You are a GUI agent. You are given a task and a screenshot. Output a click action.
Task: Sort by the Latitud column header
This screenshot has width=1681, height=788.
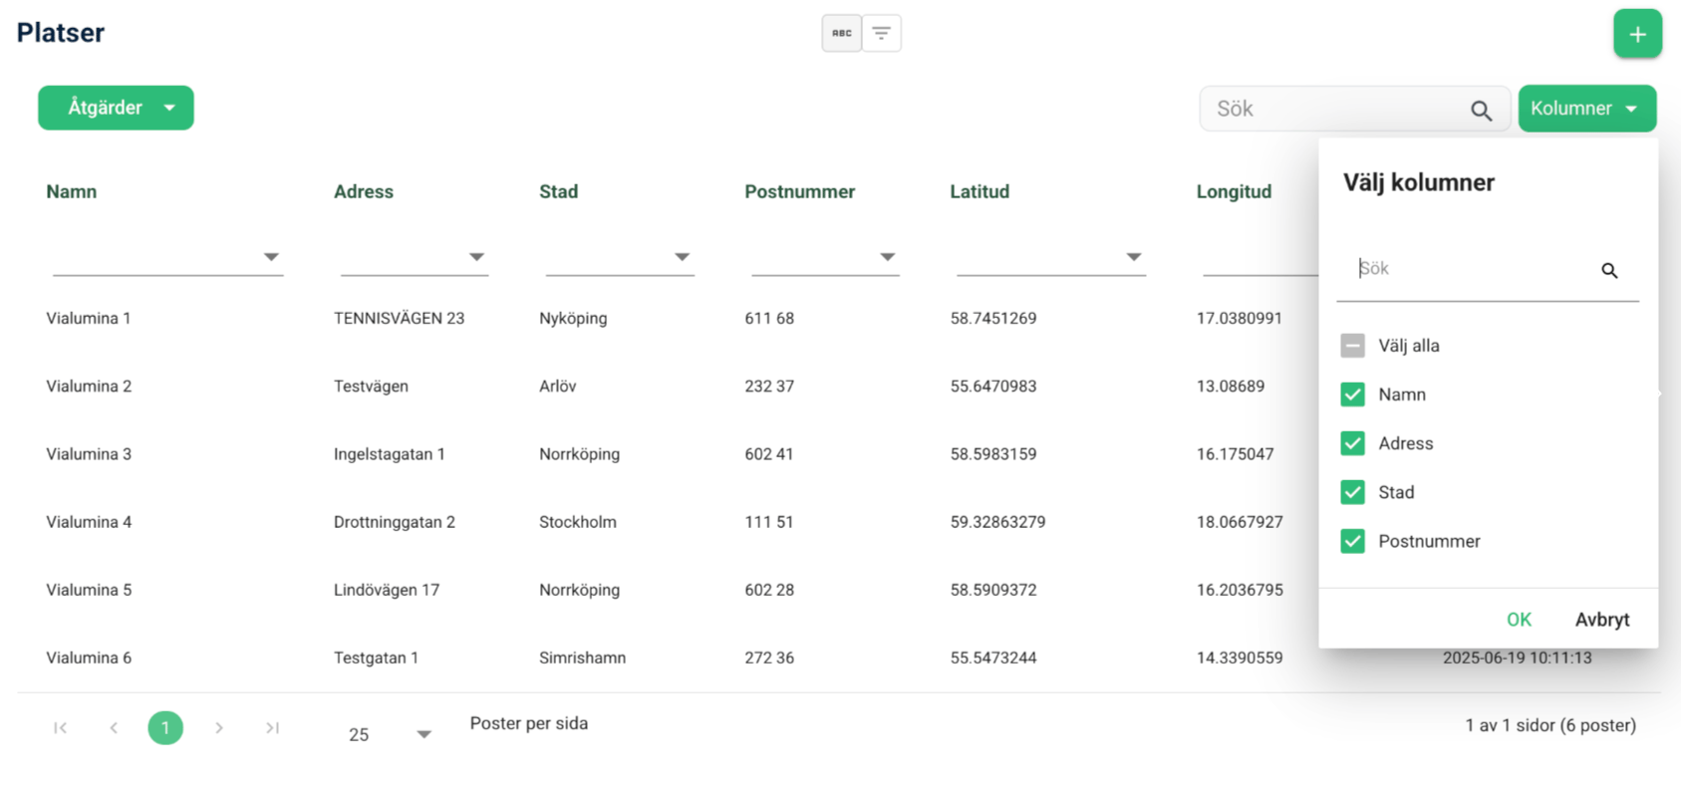(980, 191)
